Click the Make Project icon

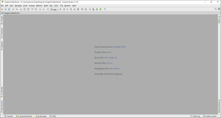coord(48,9)
